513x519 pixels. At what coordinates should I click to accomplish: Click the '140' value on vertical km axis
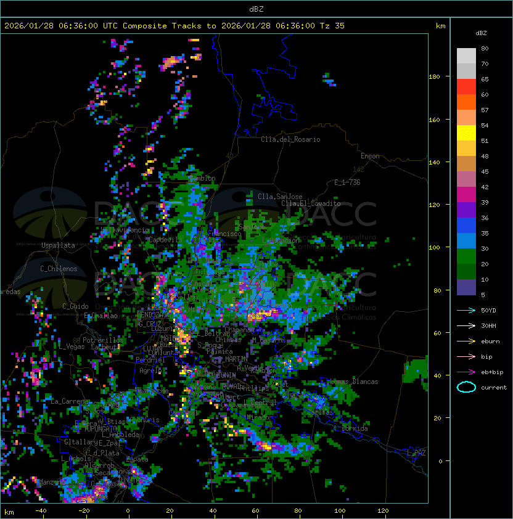click(x=434, y=163)
